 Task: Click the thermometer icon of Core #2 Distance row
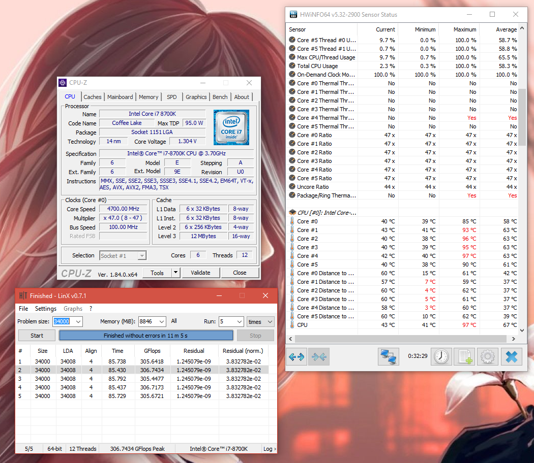click(292, 290)
